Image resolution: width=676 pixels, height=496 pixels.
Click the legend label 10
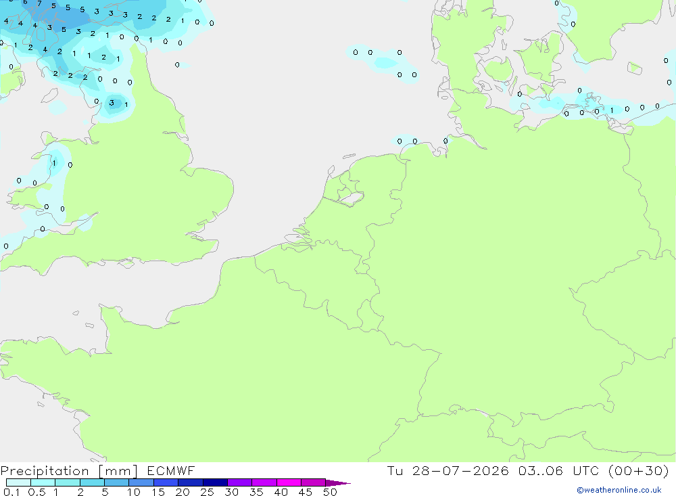pos(134,492)
